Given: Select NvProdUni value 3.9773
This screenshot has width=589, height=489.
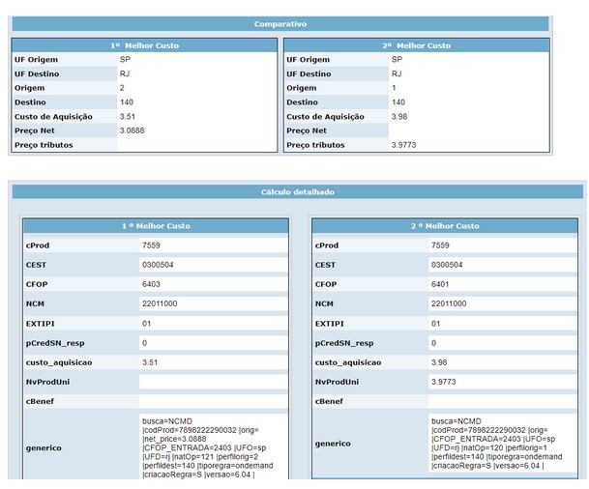Looking at the screenshot, I should (x=444, y=382).
